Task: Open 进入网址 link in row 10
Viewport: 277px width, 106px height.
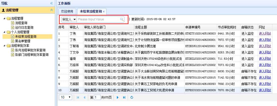Action: [x=265, y=90]
